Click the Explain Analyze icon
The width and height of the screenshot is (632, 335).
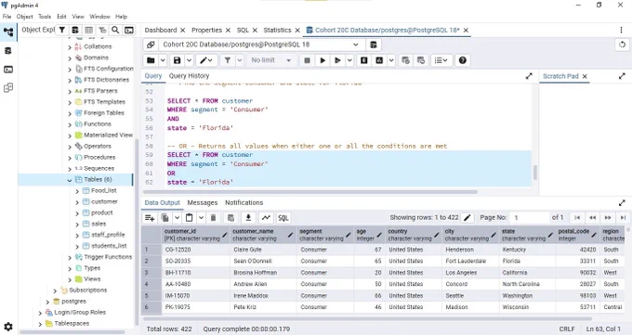(379, 60)
